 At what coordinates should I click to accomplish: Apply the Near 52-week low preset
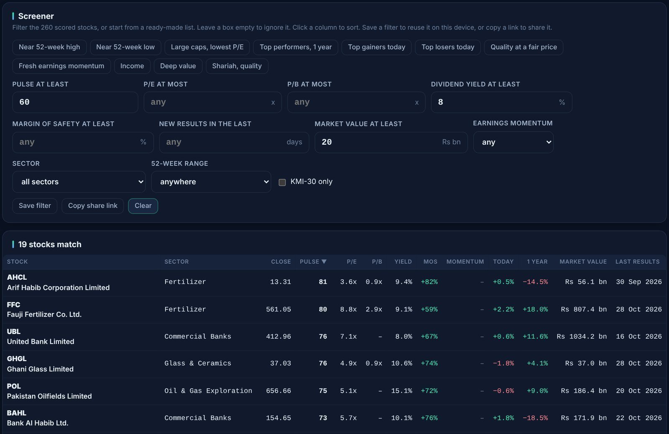click(125, 47)
